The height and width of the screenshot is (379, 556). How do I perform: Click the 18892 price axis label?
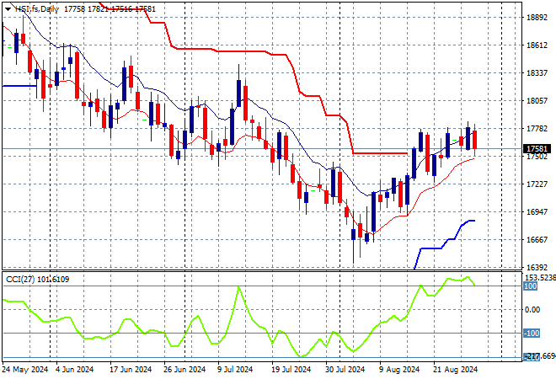pyautogui.click(x=537, y=18)
